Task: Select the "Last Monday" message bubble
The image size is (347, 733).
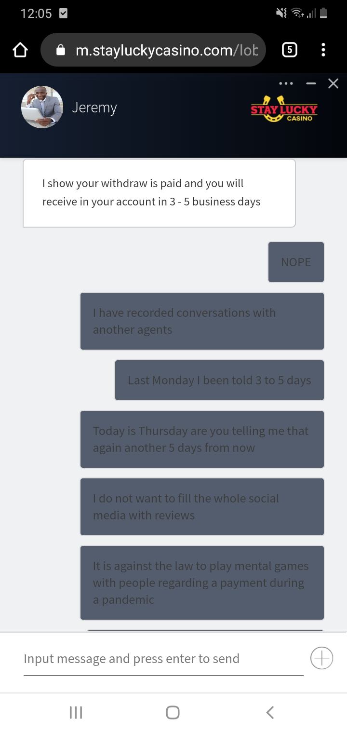Action: click(x=219, y=380)
